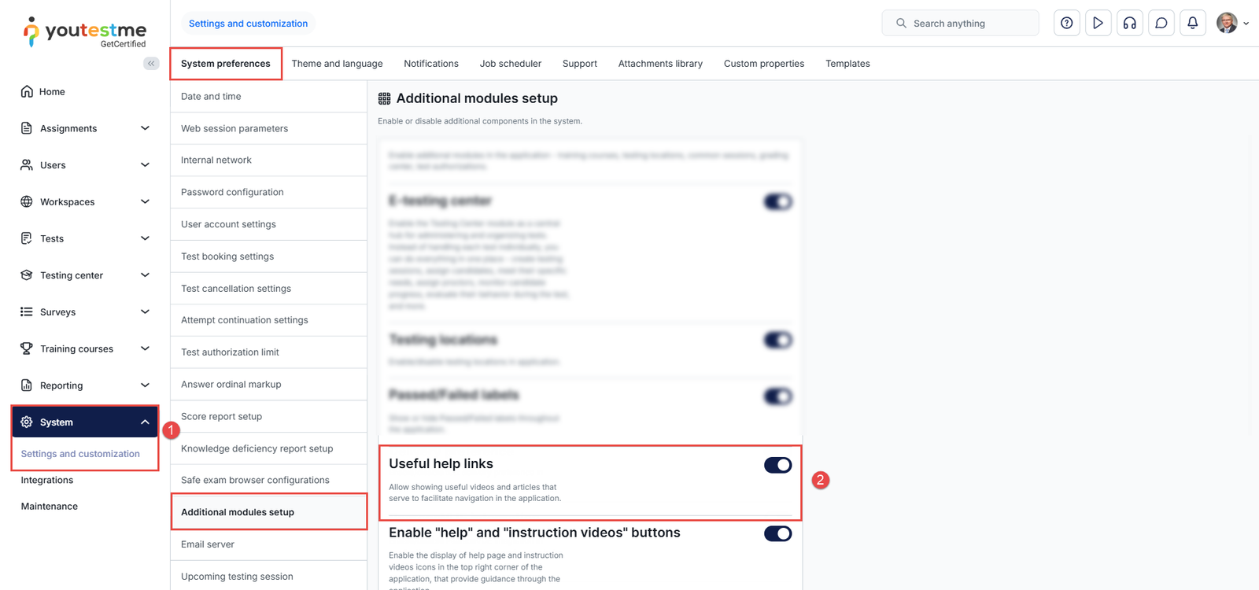Go to Integrations in sidebar

pos(47,480)
